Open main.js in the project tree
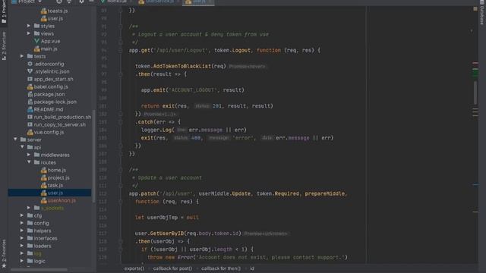The height and width of the screenshot is (273, 486). (x=46, y=49)
